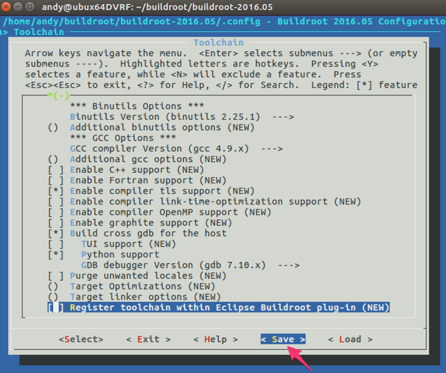Maximize the terminal window
This screenshot has width=446, height=373.
pyautogui.click(x=29, y=6)
